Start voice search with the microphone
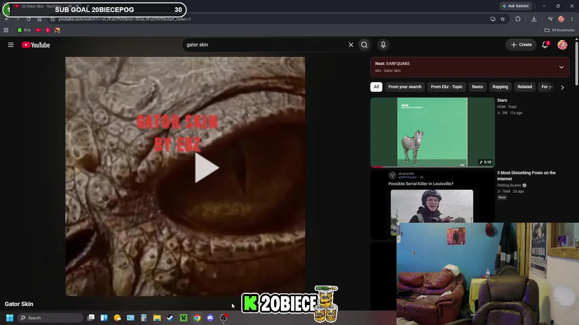The image size is (579, 325). pyautogui.click(x=383, y=45)
